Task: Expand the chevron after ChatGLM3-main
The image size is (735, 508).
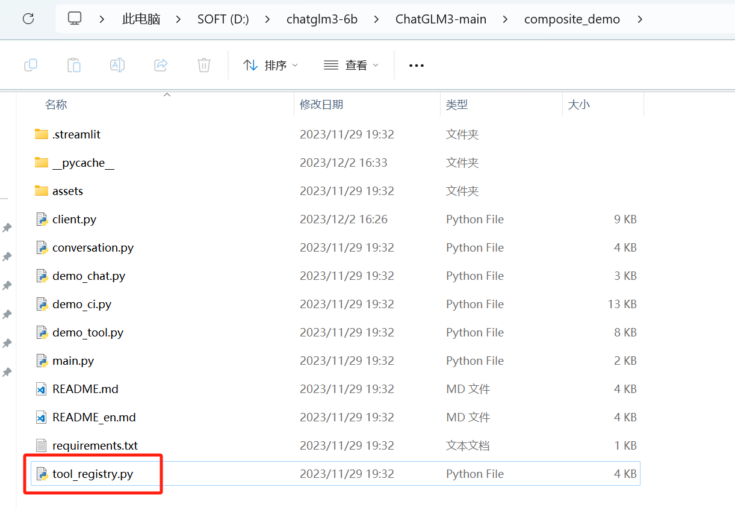Action: (505, 19)
